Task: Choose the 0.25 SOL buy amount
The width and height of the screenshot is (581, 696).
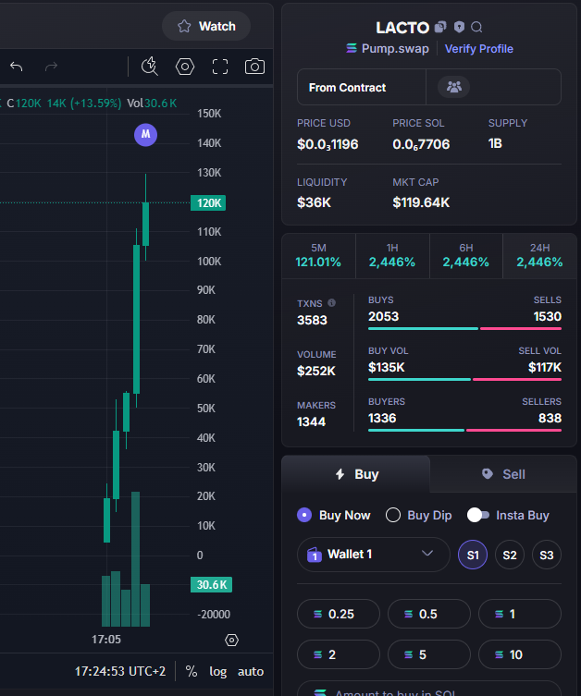Action: [339, 614]
